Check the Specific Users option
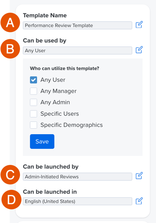Screen dimensions: 156x223 33,114
